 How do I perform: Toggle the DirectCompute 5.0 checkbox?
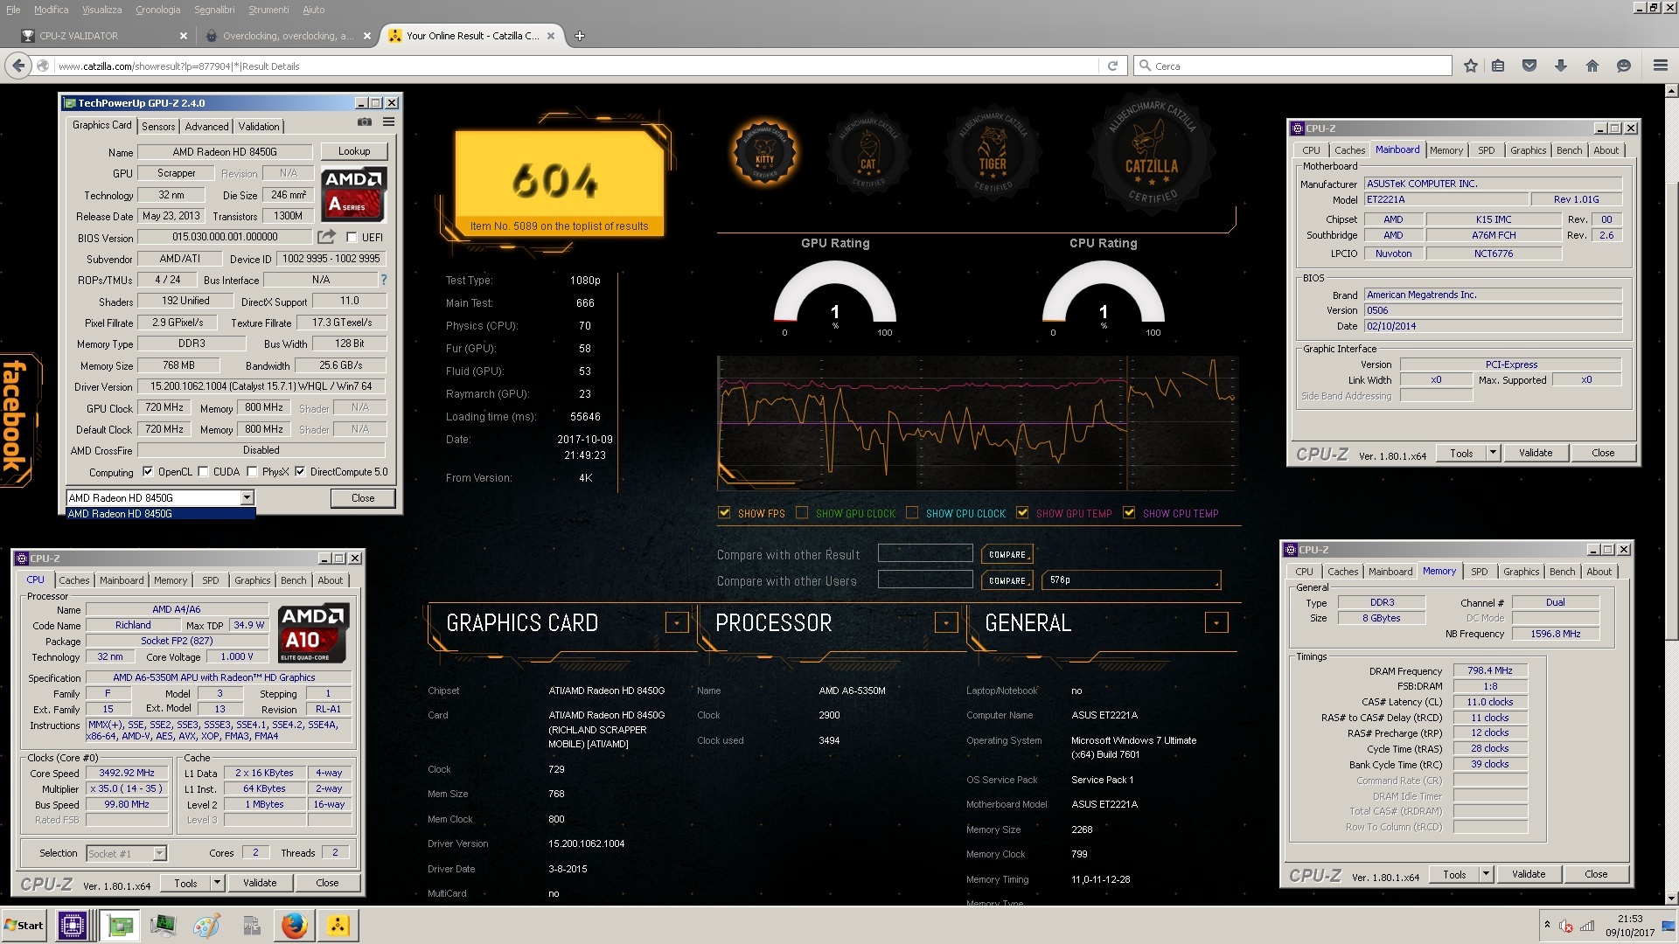click(300, 472)
